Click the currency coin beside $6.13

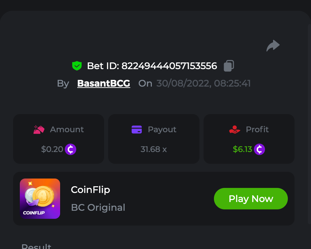coord(259,149)
